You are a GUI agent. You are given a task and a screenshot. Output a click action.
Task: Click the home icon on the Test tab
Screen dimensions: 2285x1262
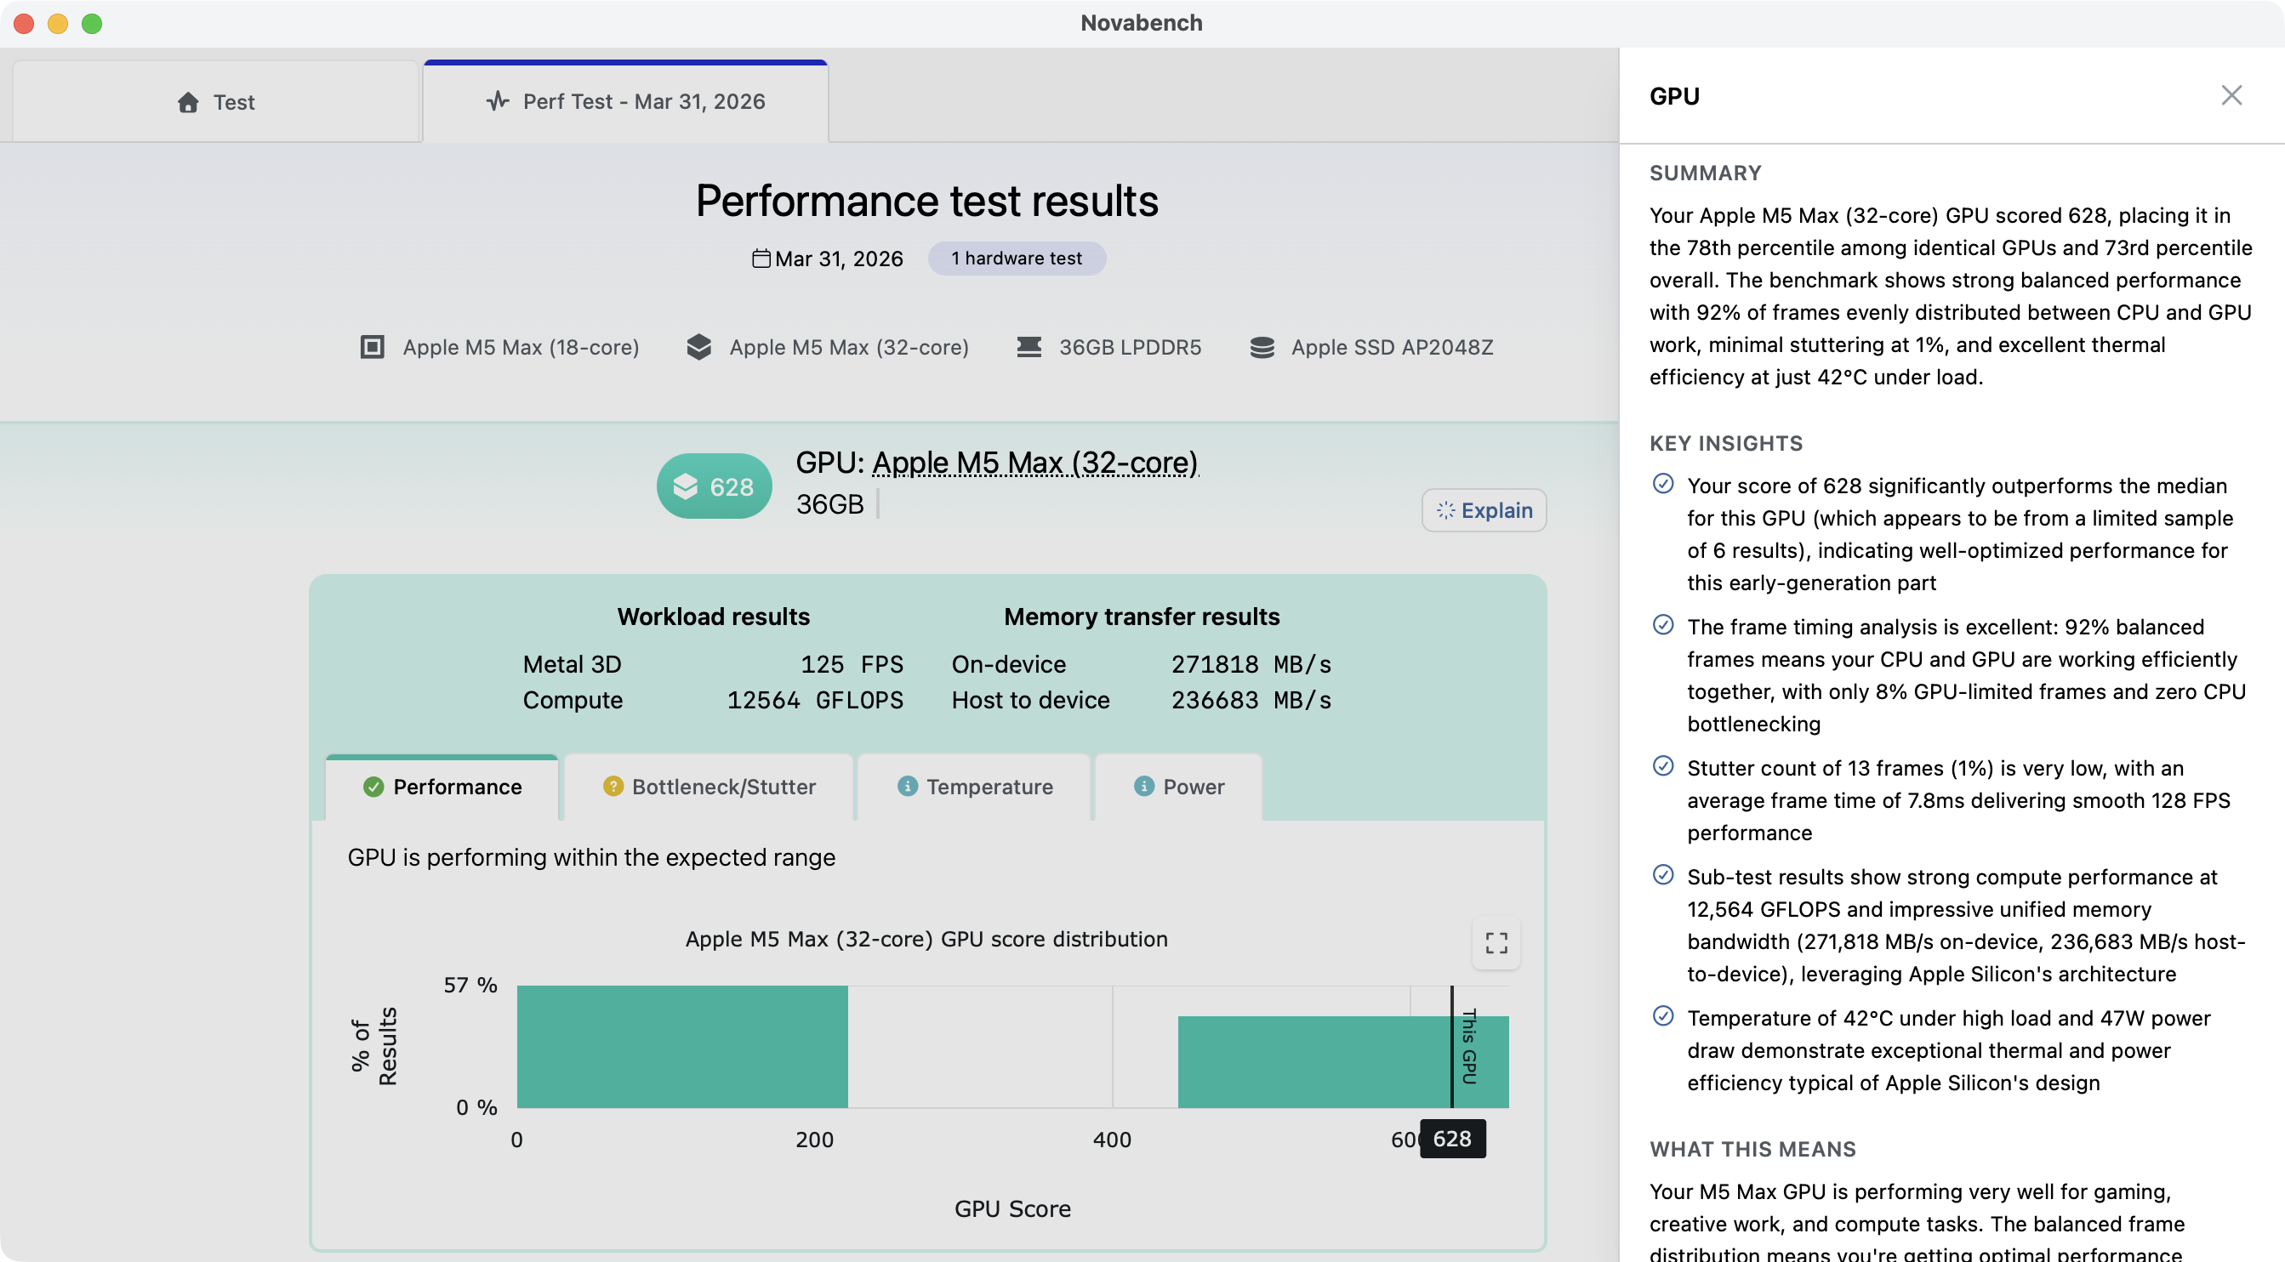click(x=188, y=101)
